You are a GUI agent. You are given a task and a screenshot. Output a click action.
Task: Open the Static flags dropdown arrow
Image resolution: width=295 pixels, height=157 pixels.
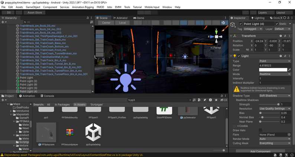tap(290, 24)
